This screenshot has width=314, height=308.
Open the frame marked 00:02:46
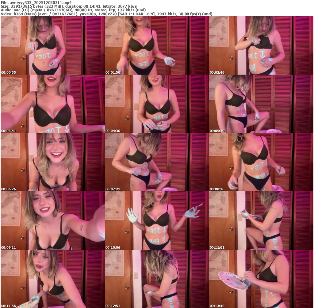point(261,45)
